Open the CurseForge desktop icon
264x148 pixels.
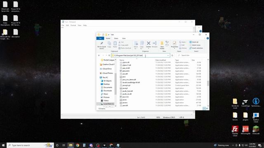[x=245, y=103]
